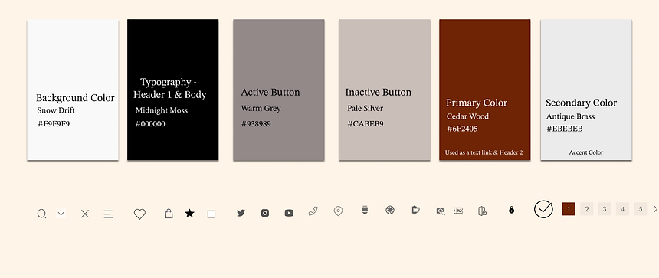Go to pagination page 5
This screenshot has width=659, height=278.
coord(640,209)
